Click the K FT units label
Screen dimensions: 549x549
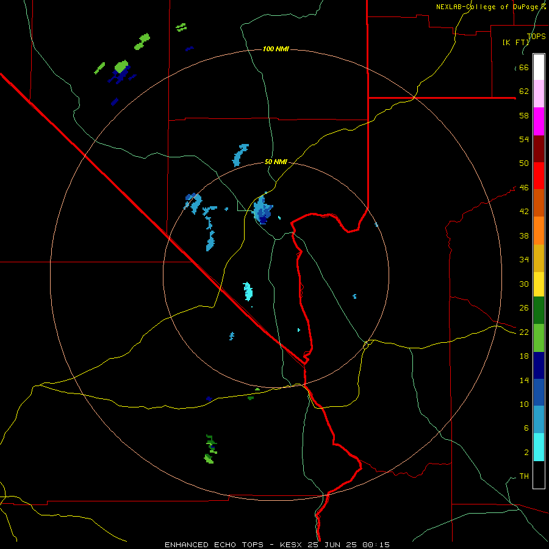click(x=515, y=42)
